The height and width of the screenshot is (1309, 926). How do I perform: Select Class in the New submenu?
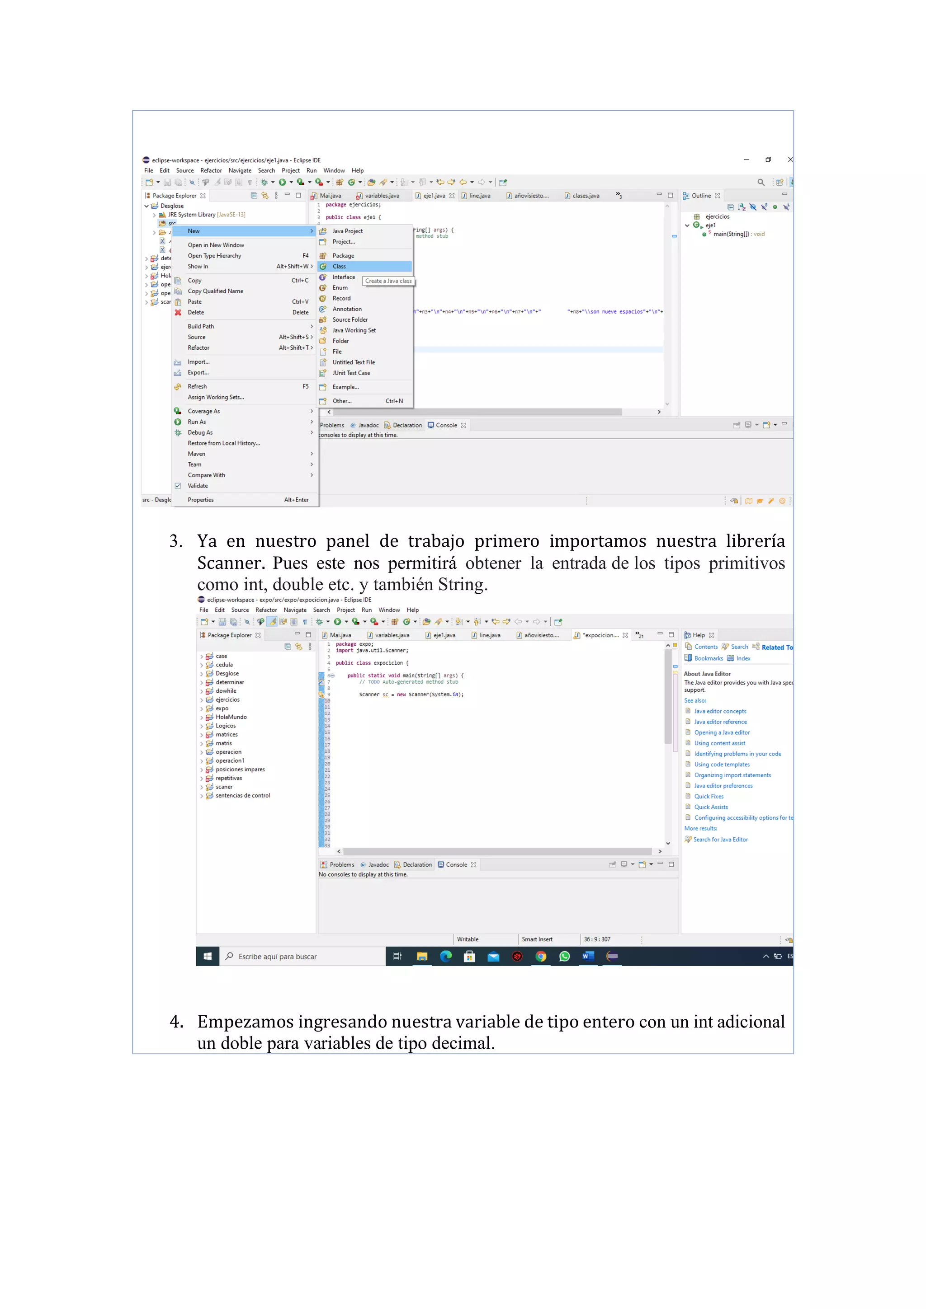click(340, 266)
